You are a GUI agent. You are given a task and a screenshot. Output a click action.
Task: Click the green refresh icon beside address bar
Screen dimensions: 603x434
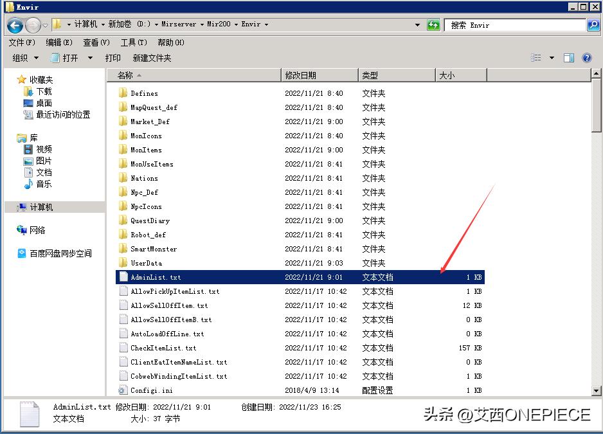433,25
